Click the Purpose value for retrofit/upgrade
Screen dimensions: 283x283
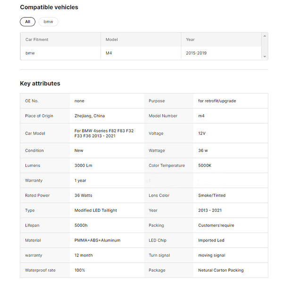pos(217,101)
